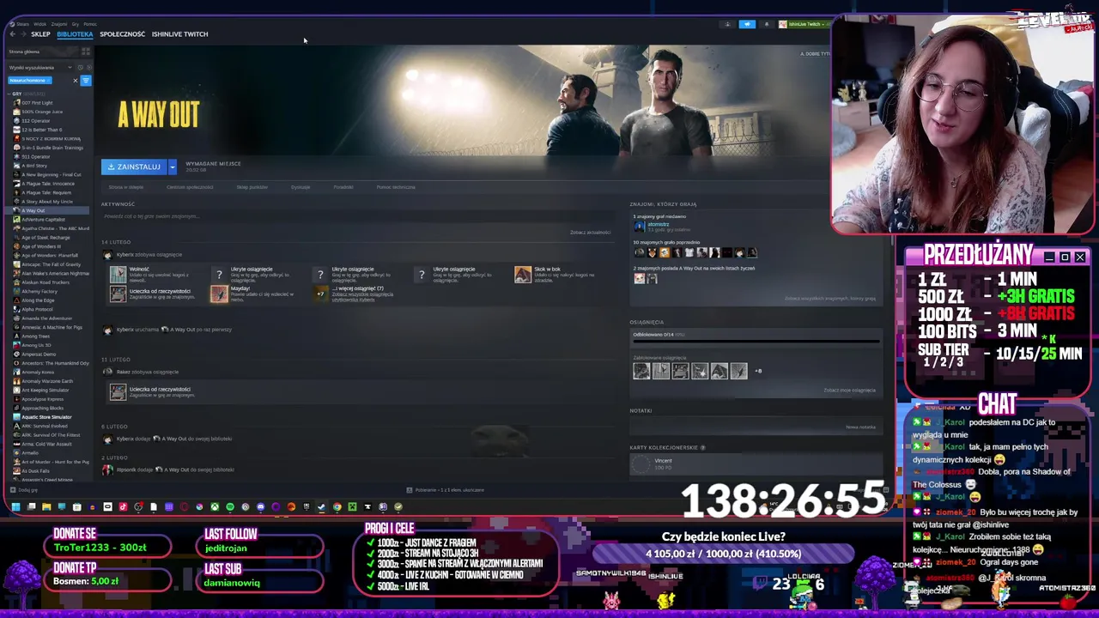Viewport: 1099px width, 618px height.
Task: Open the Spotify icon in the taskbar
Action: (230, 507)
